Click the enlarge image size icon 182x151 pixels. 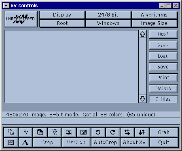[x=83, y=132]
